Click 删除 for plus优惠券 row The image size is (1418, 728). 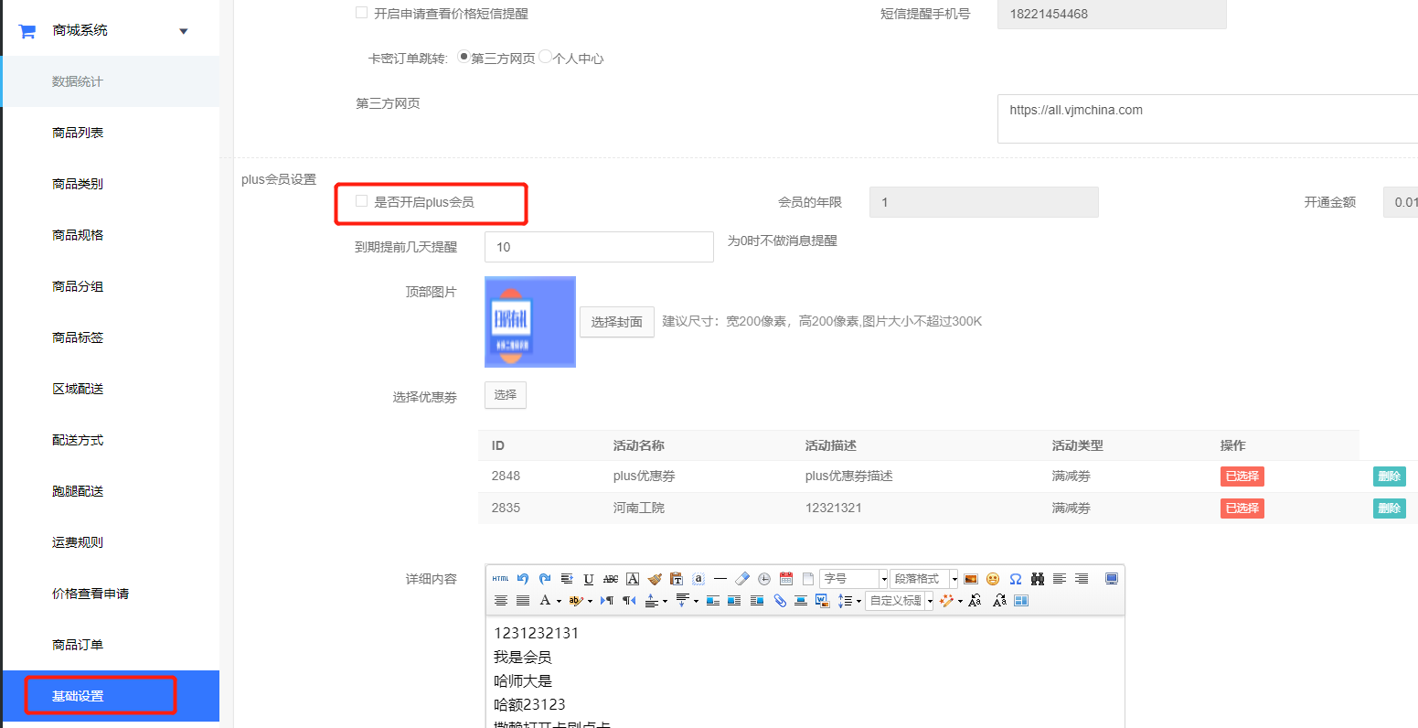point(1389,476)
